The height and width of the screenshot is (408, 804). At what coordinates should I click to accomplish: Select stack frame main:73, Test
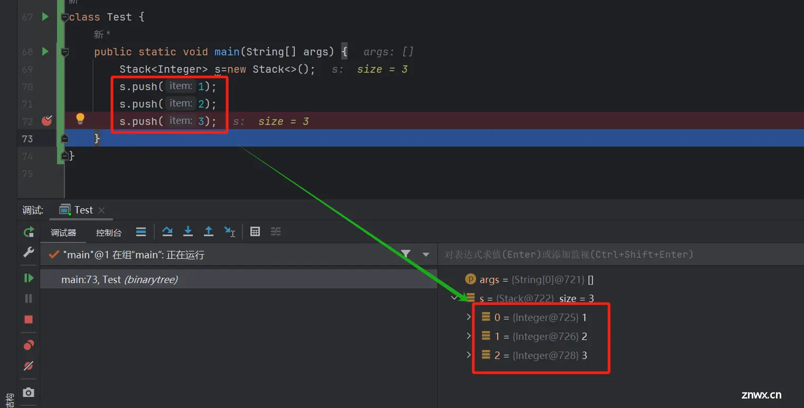(x=239, y=280)
